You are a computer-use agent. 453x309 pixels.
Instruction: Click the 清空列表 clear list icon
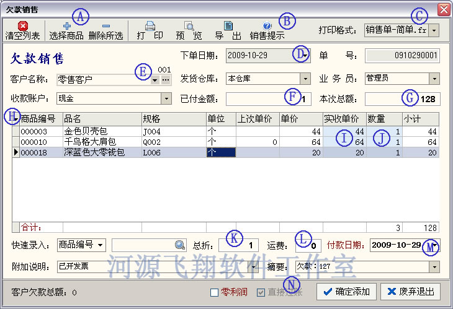pyautogui.click(x=22, y=26)
